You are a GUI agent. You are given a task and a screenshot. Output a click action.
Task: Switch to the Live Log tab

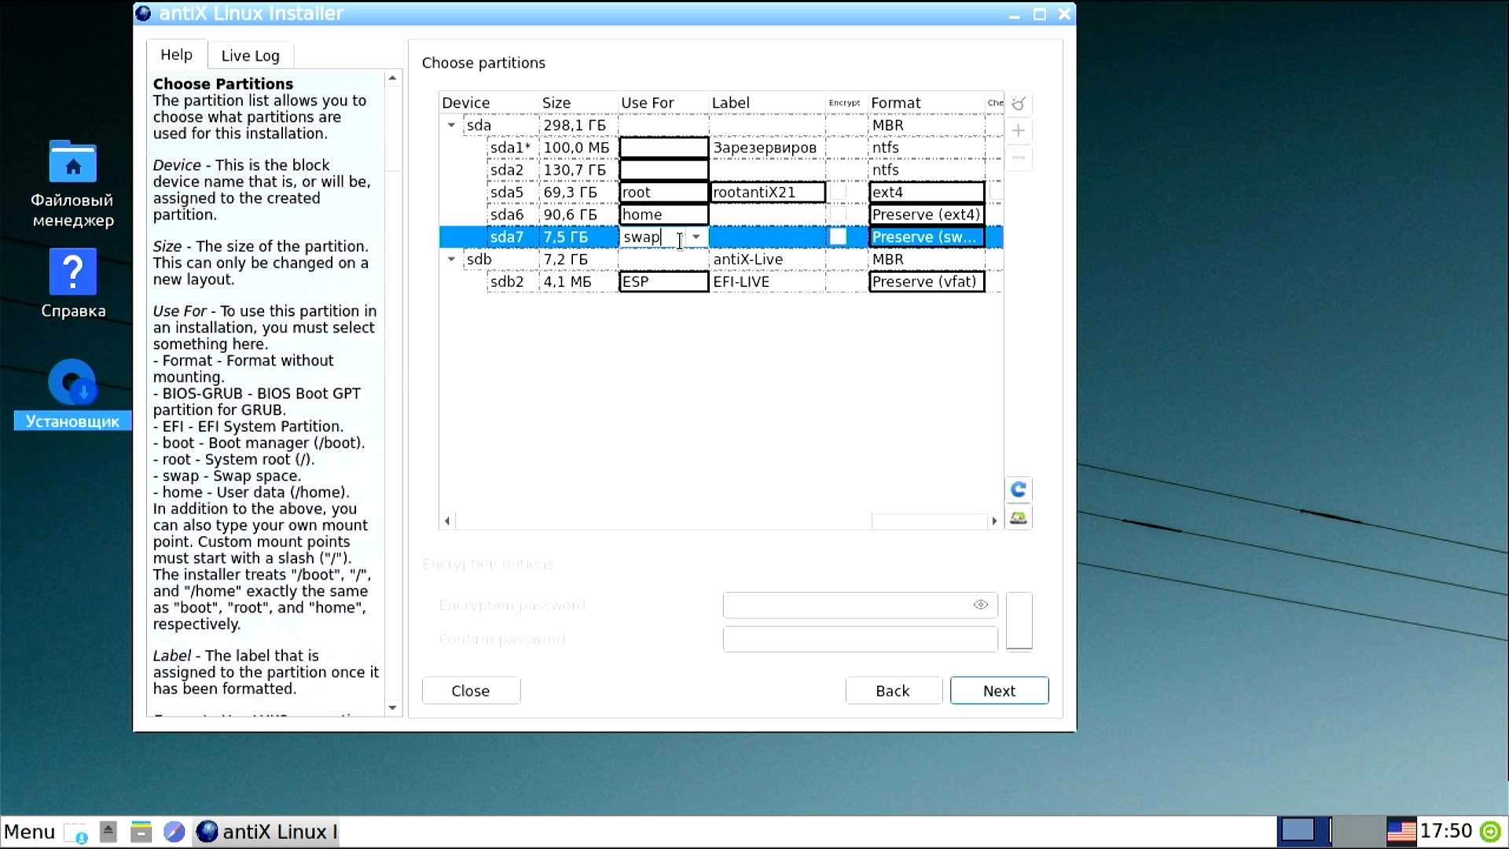point(250,55)
